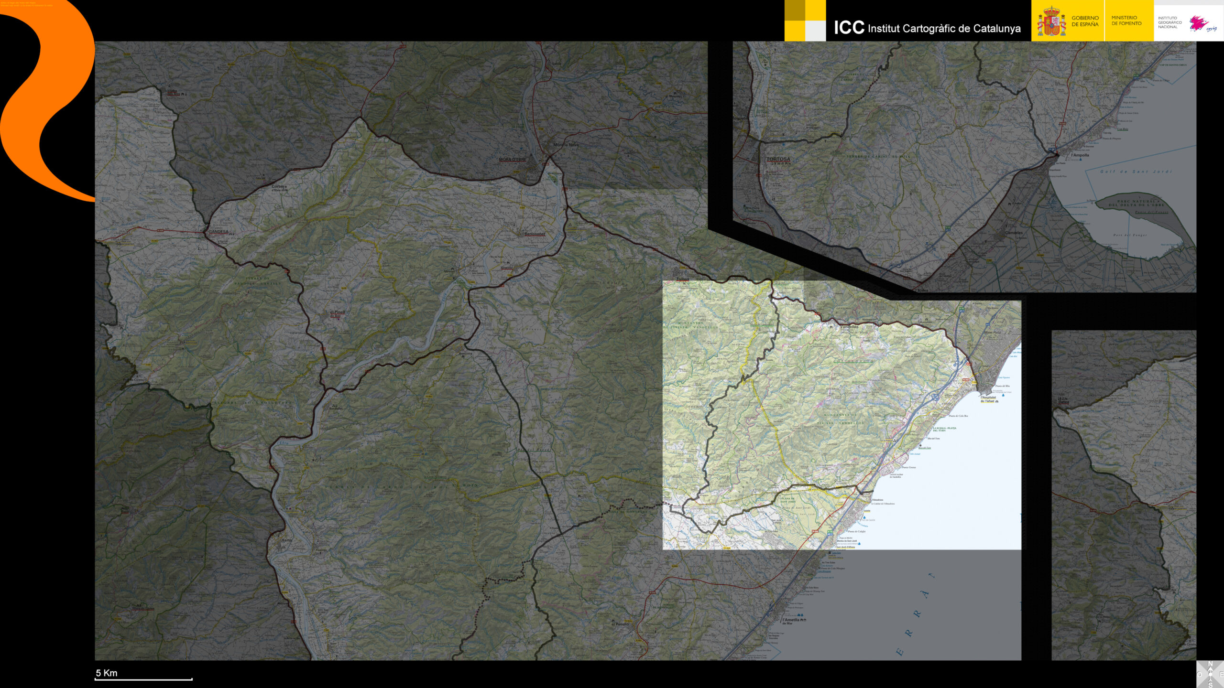Open the Institut Cartogràfic de Catalunya banner
Viewport: 1224px width, 688px height.
[928, 28]
